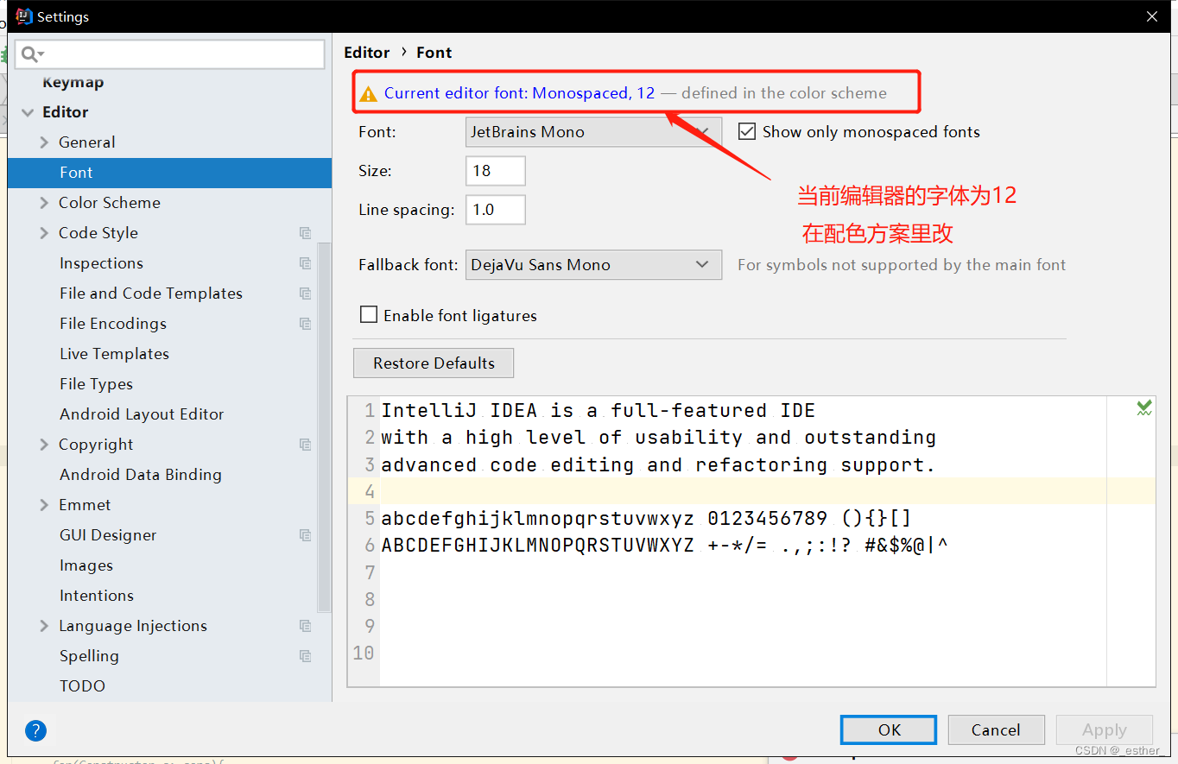
Task: Open TODO settings
Action: 82,686
